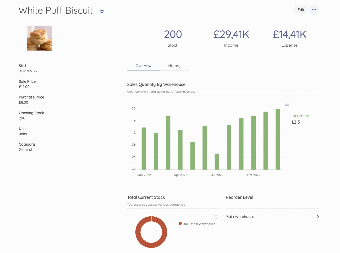This screenshot has width=340, height=253.
Task: Click the Jan 2022 bar
Action: click(x=144, y=148)
